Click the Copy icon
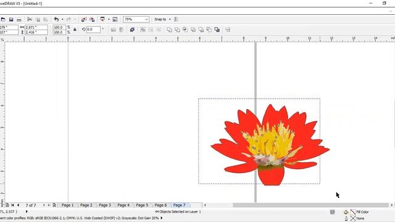 (38, 19)
